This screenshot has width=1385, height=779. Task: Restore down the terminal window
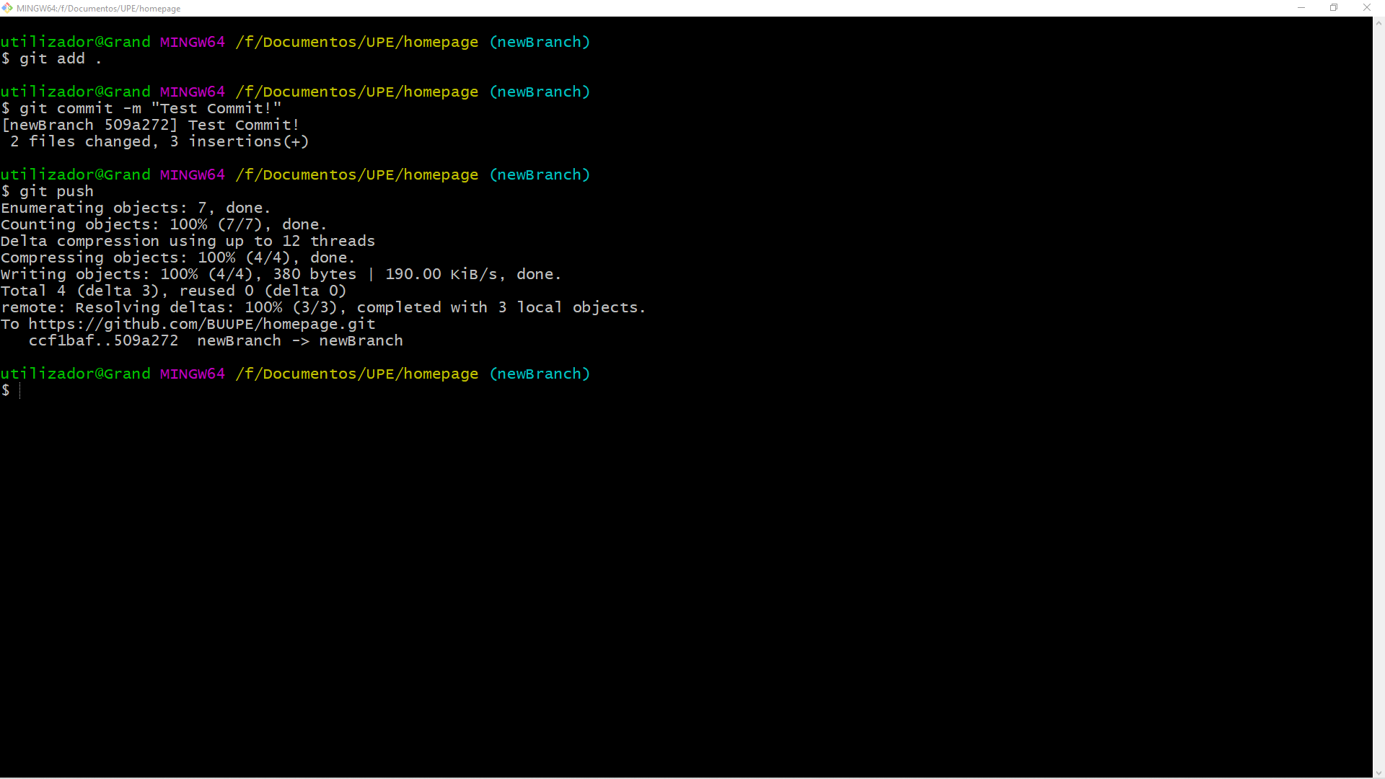tap(1334, 8)
